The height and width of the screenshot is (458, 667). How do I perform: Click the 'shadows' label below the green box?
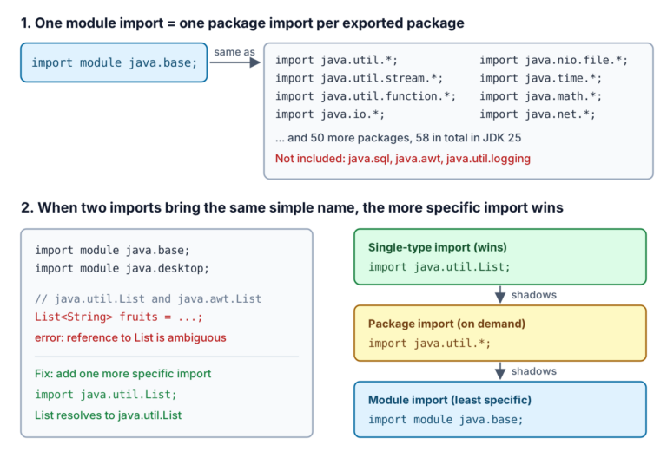534,295
